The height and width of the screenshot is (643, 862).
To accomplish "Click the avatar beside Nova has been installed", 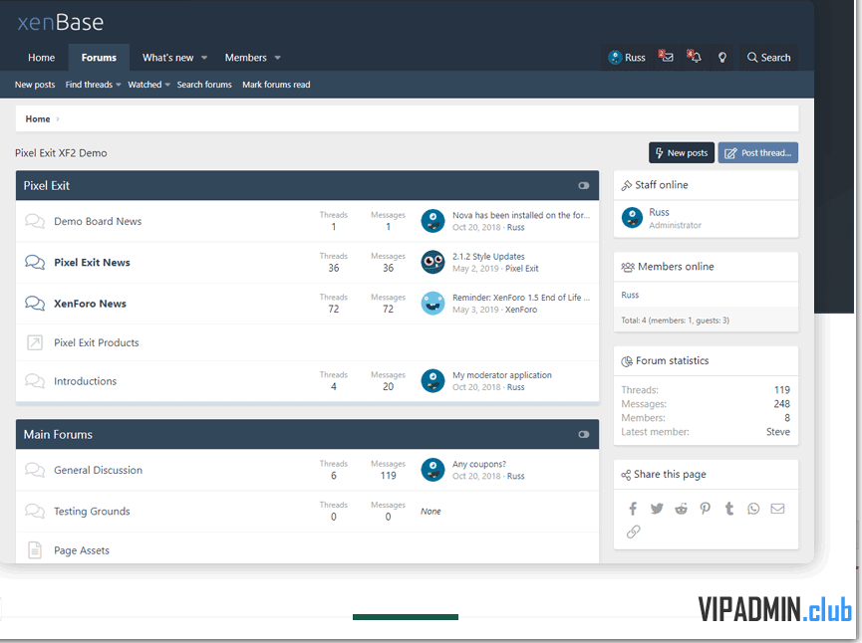I will (x=432, y=221).
